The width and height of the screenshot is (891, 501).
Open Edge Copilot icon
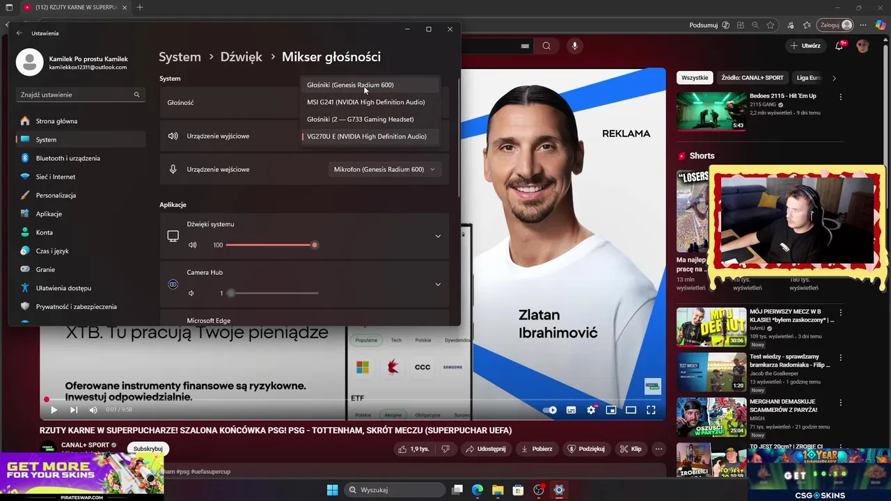click(881, 25)
